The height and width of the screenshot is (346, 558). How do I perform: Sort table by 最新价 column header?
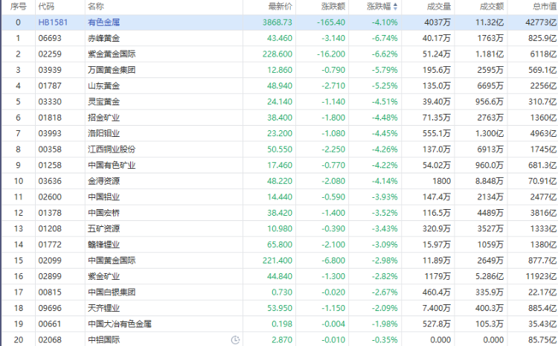click(280, 7)
